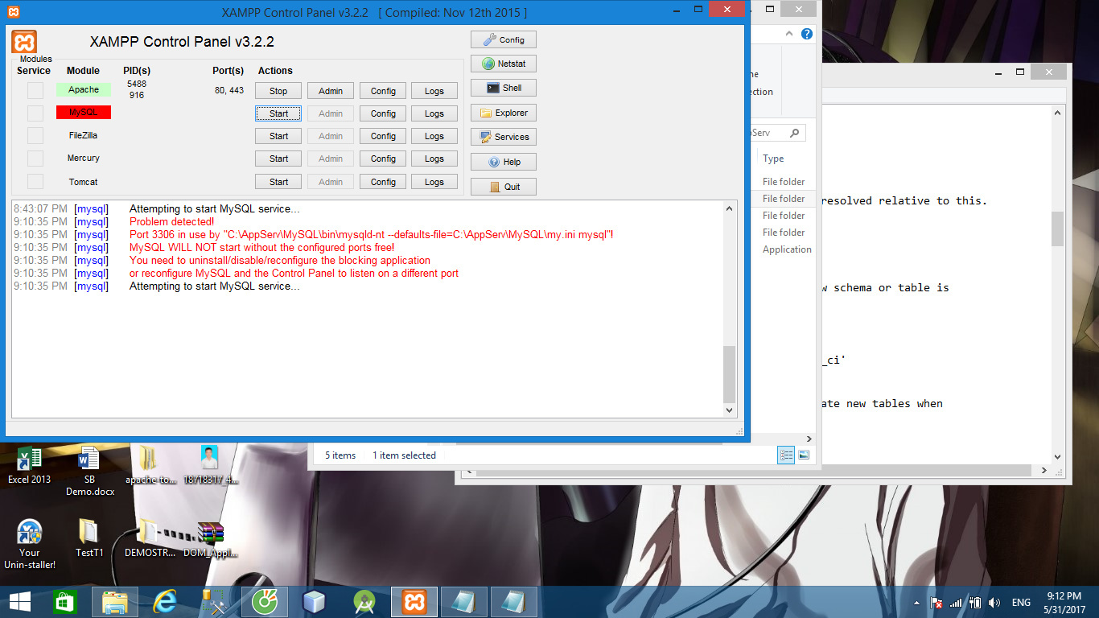
Task: Switch File Explorer to details view
Action: click(x=786, y=455)
